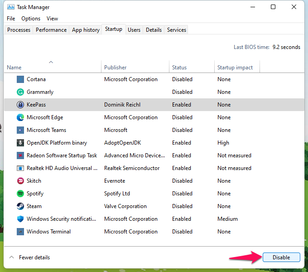Click the High startup impact value
Screen dimensions: 308x272
coord(223,143)
